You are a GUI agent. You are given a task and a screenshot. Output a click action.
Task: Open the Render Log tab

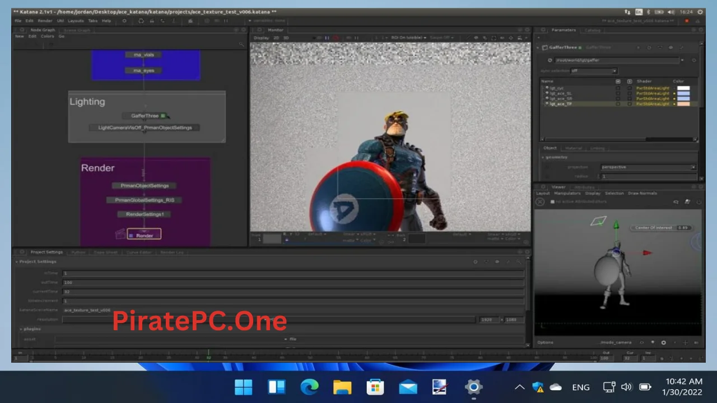[x=172, y=252]
